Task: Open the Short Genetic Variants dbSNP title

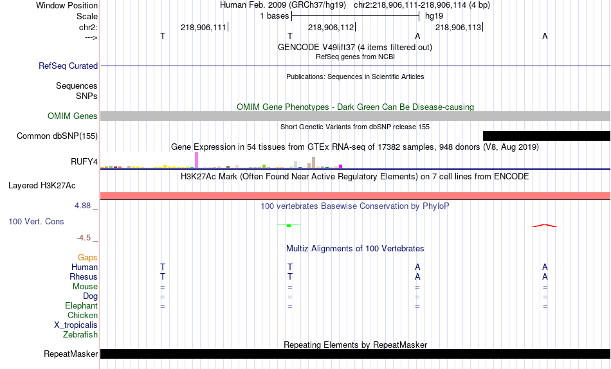Action: tap(355, 127)
